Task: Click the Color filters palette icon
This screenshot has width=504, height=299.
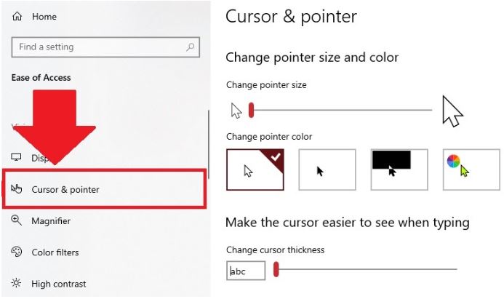Action: click(17, 252)
